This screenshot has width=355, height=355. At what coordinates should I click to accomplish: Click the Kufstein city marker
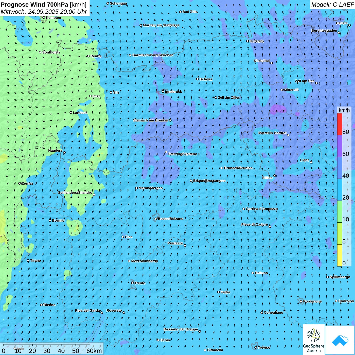tap(248, 41)
